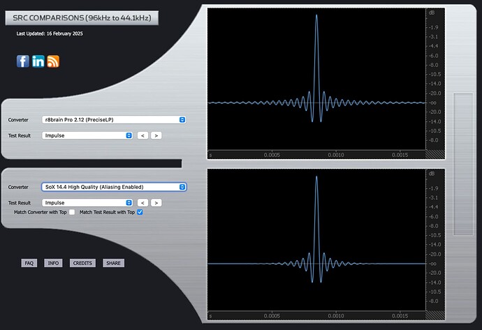This screenshot has height=330, width=482.
Task: Go to previous test result in top panel
Action: point(143,135)
